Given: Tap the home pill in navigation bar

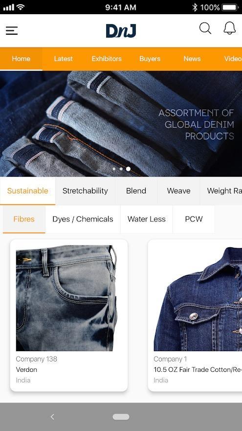Looking at the screenshot, I should pyautogui.click(x=121, y=417).
